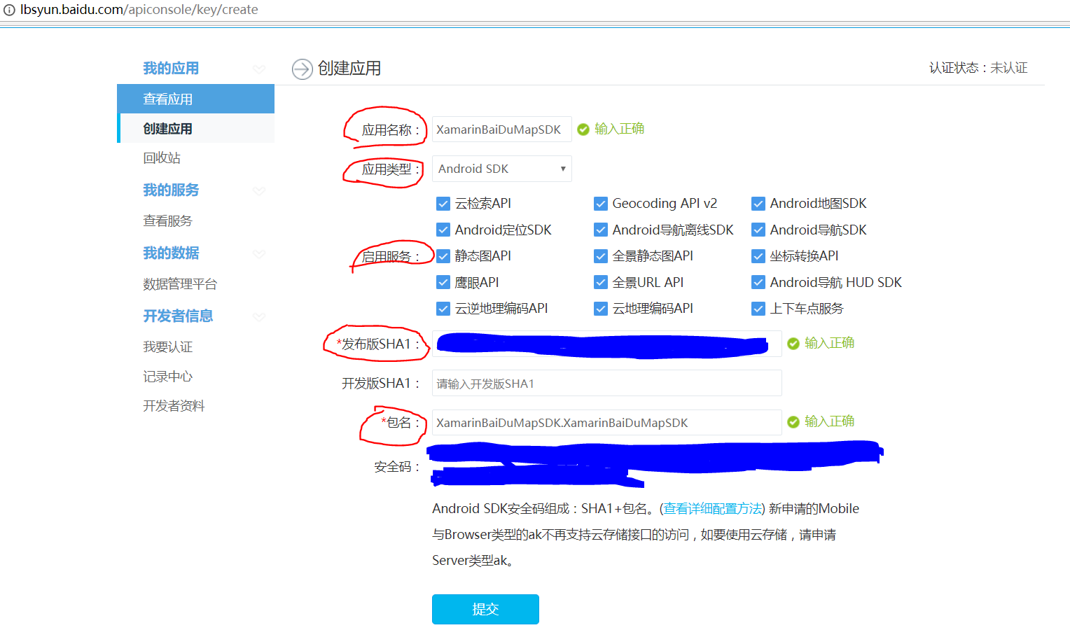The height and width of the screenshot is (637, 1070).
Task: Click the 提交 submit button
Action: pos(485,609)
